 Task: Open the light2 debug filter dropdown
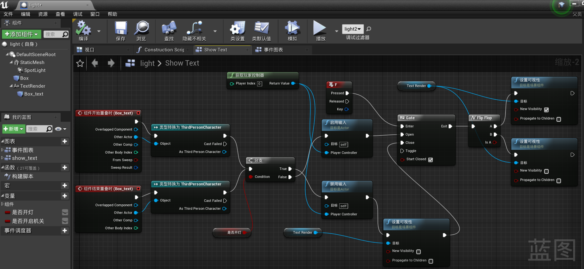click(352, 29)
